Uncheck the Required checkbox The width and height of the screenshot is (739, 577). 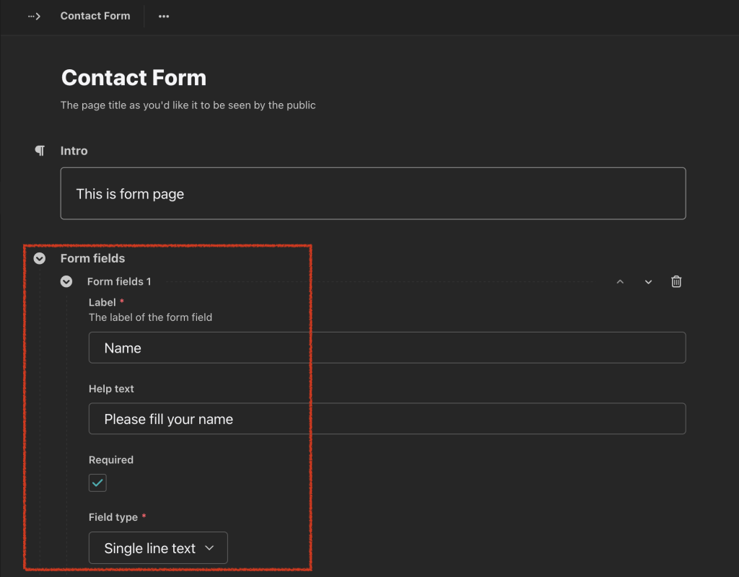[97, 483]
